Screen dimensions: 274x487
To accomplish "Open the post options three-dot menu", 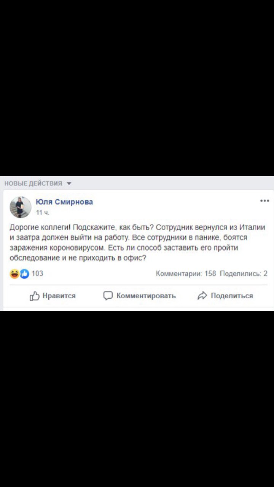I will click(264, 201).
